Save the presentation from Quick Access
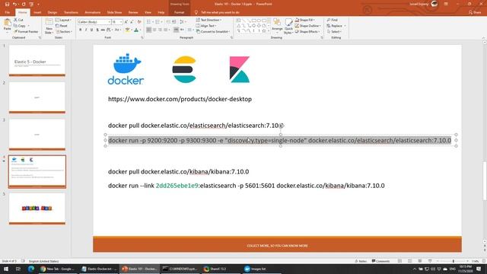 pos(7,5)
